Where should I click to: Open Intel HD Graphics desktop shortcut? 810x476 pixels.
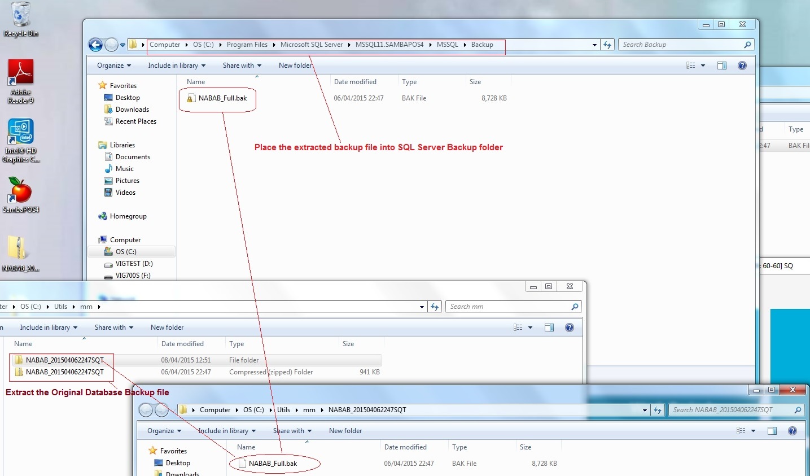pyautogui.click(x=21, y=141)
